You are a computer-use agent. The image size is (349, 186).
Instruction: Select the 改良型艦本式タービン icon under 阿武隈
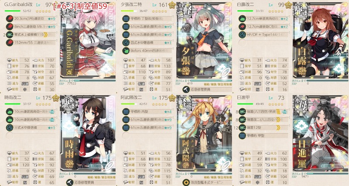click(x=186, y=183)
